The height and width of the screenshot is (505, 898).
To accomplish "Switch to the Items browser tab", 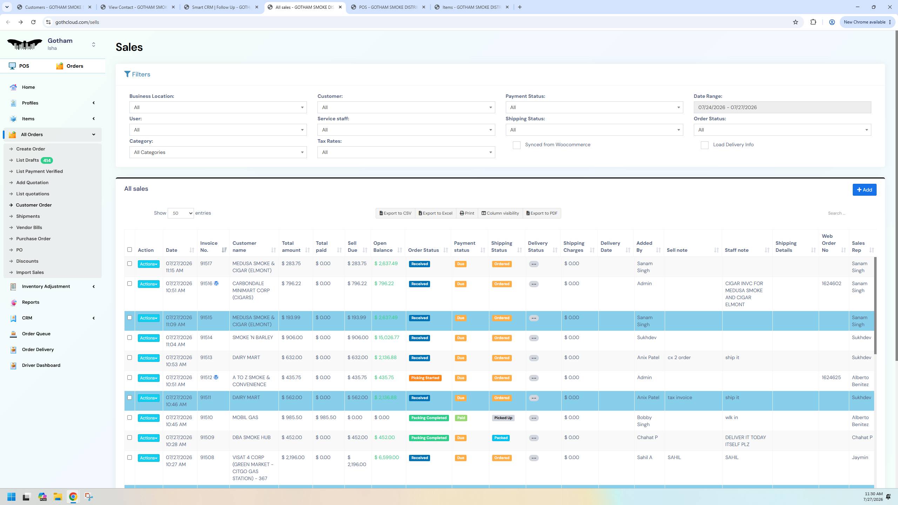I will pos(471,7).
